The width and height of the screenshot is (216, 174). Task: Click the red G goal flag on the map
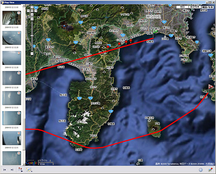point(210,86)
